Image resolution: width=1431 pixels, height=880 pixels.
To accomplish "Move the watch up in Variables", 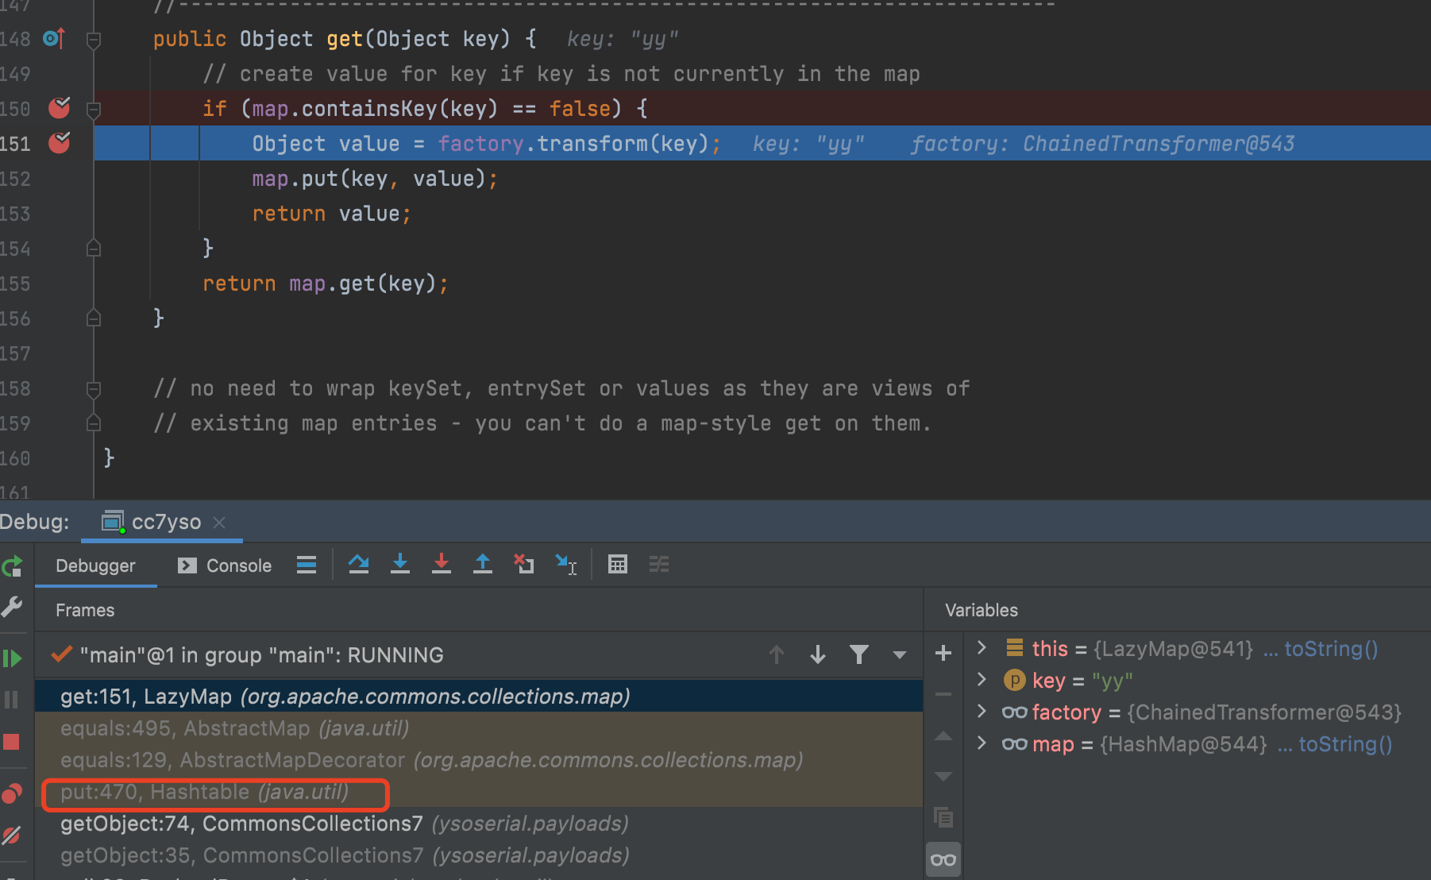I will pyautogui.click(x=943, y=736).
